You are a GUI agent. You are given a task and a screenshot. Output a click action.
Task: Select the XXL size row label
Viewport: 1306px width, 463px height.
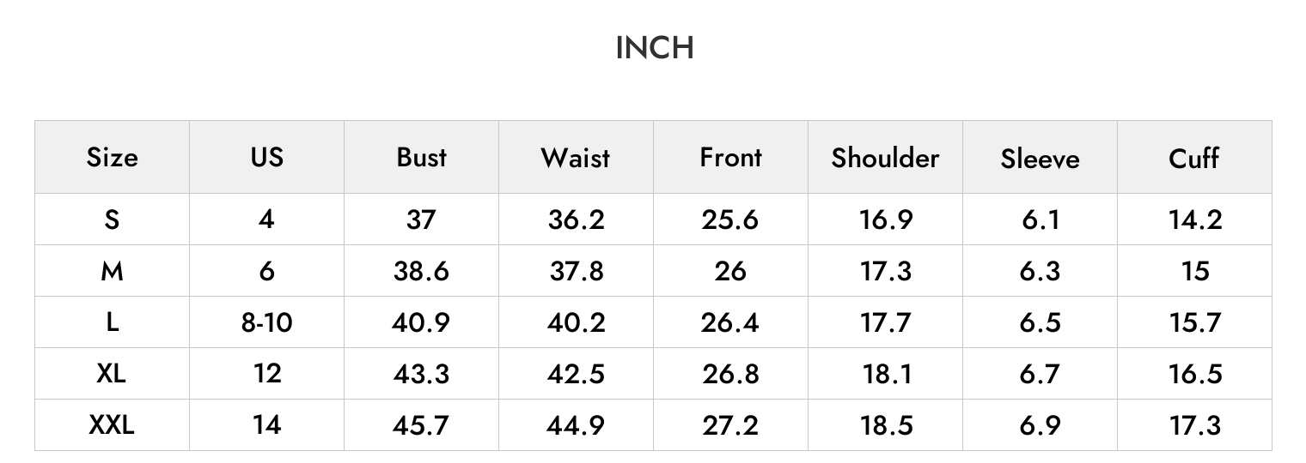coord(112,424)
